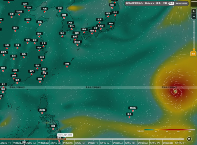This screenshot has width=197, height=145.
Task: Click the 東京 city marker
Action: click(111, 26)
